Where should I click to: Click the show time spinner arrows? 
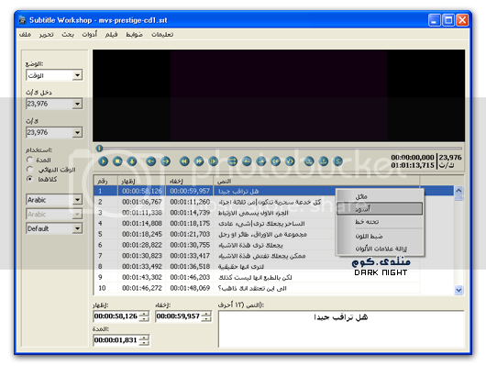point(145,316)
